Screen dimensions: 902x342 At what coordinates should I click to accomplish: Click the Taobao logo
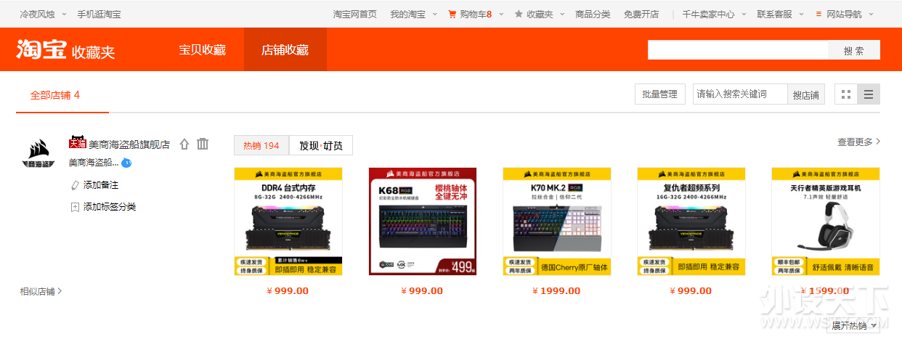coord(41,49)
